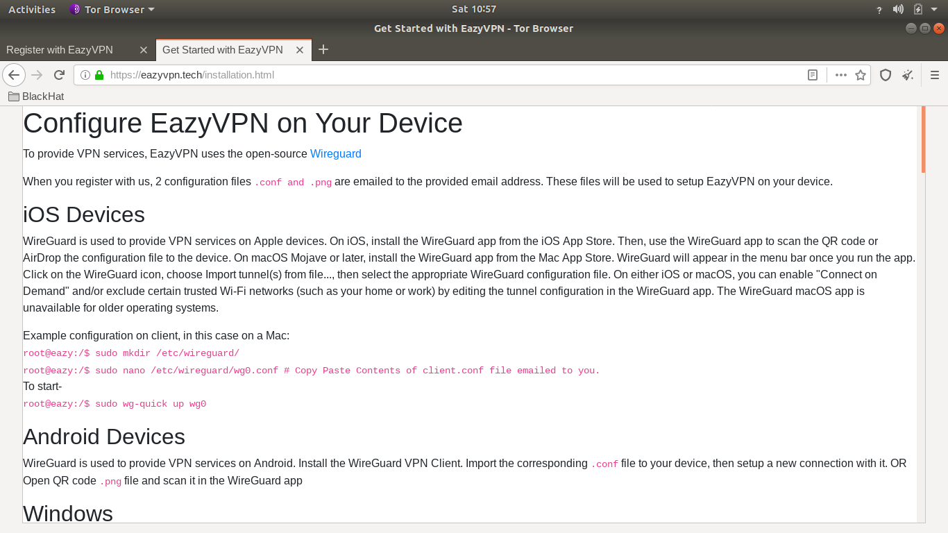Click the green padlock security icon
Screen dimensions: 948x533
[99, 75]
